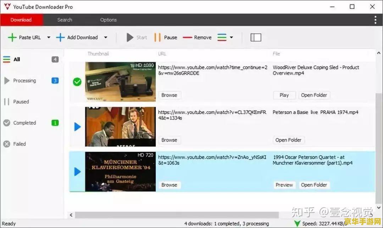Click the scroll down arrow of vertical scrollbar

point(379,207)
